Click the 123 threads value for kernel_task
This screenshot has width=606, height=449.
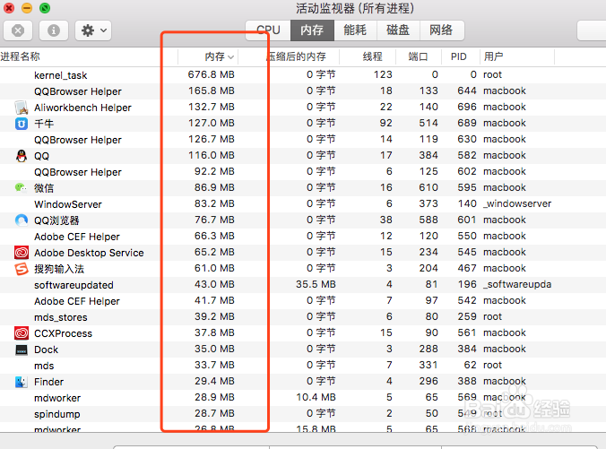(x=383, y=74)
